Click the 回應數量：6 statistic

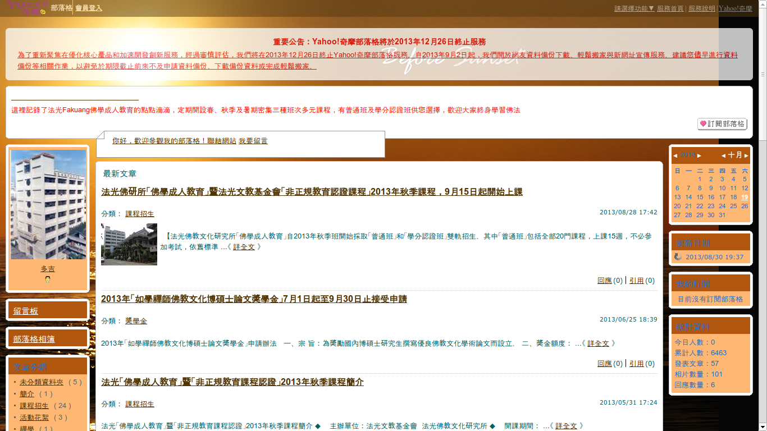coord(695,385)
